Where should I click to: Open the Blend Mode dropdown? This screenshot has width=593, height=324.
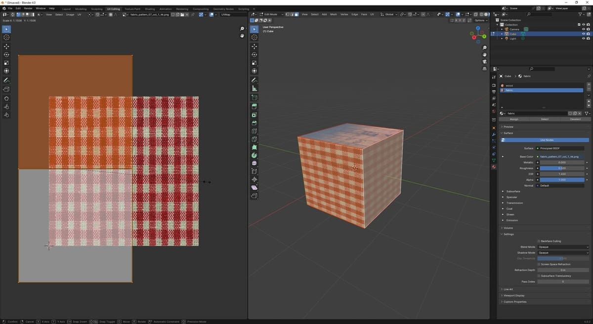pos(563,247)
